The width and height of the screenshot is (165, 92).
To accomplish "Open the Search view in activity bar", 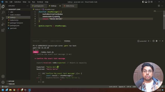I will tap(3, 13).
